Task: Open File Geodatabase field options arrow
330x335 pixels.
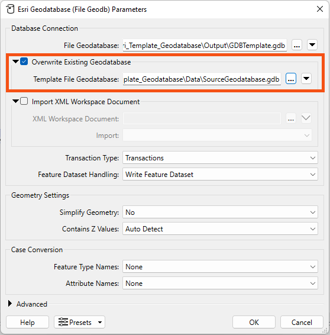Action: 312,45
